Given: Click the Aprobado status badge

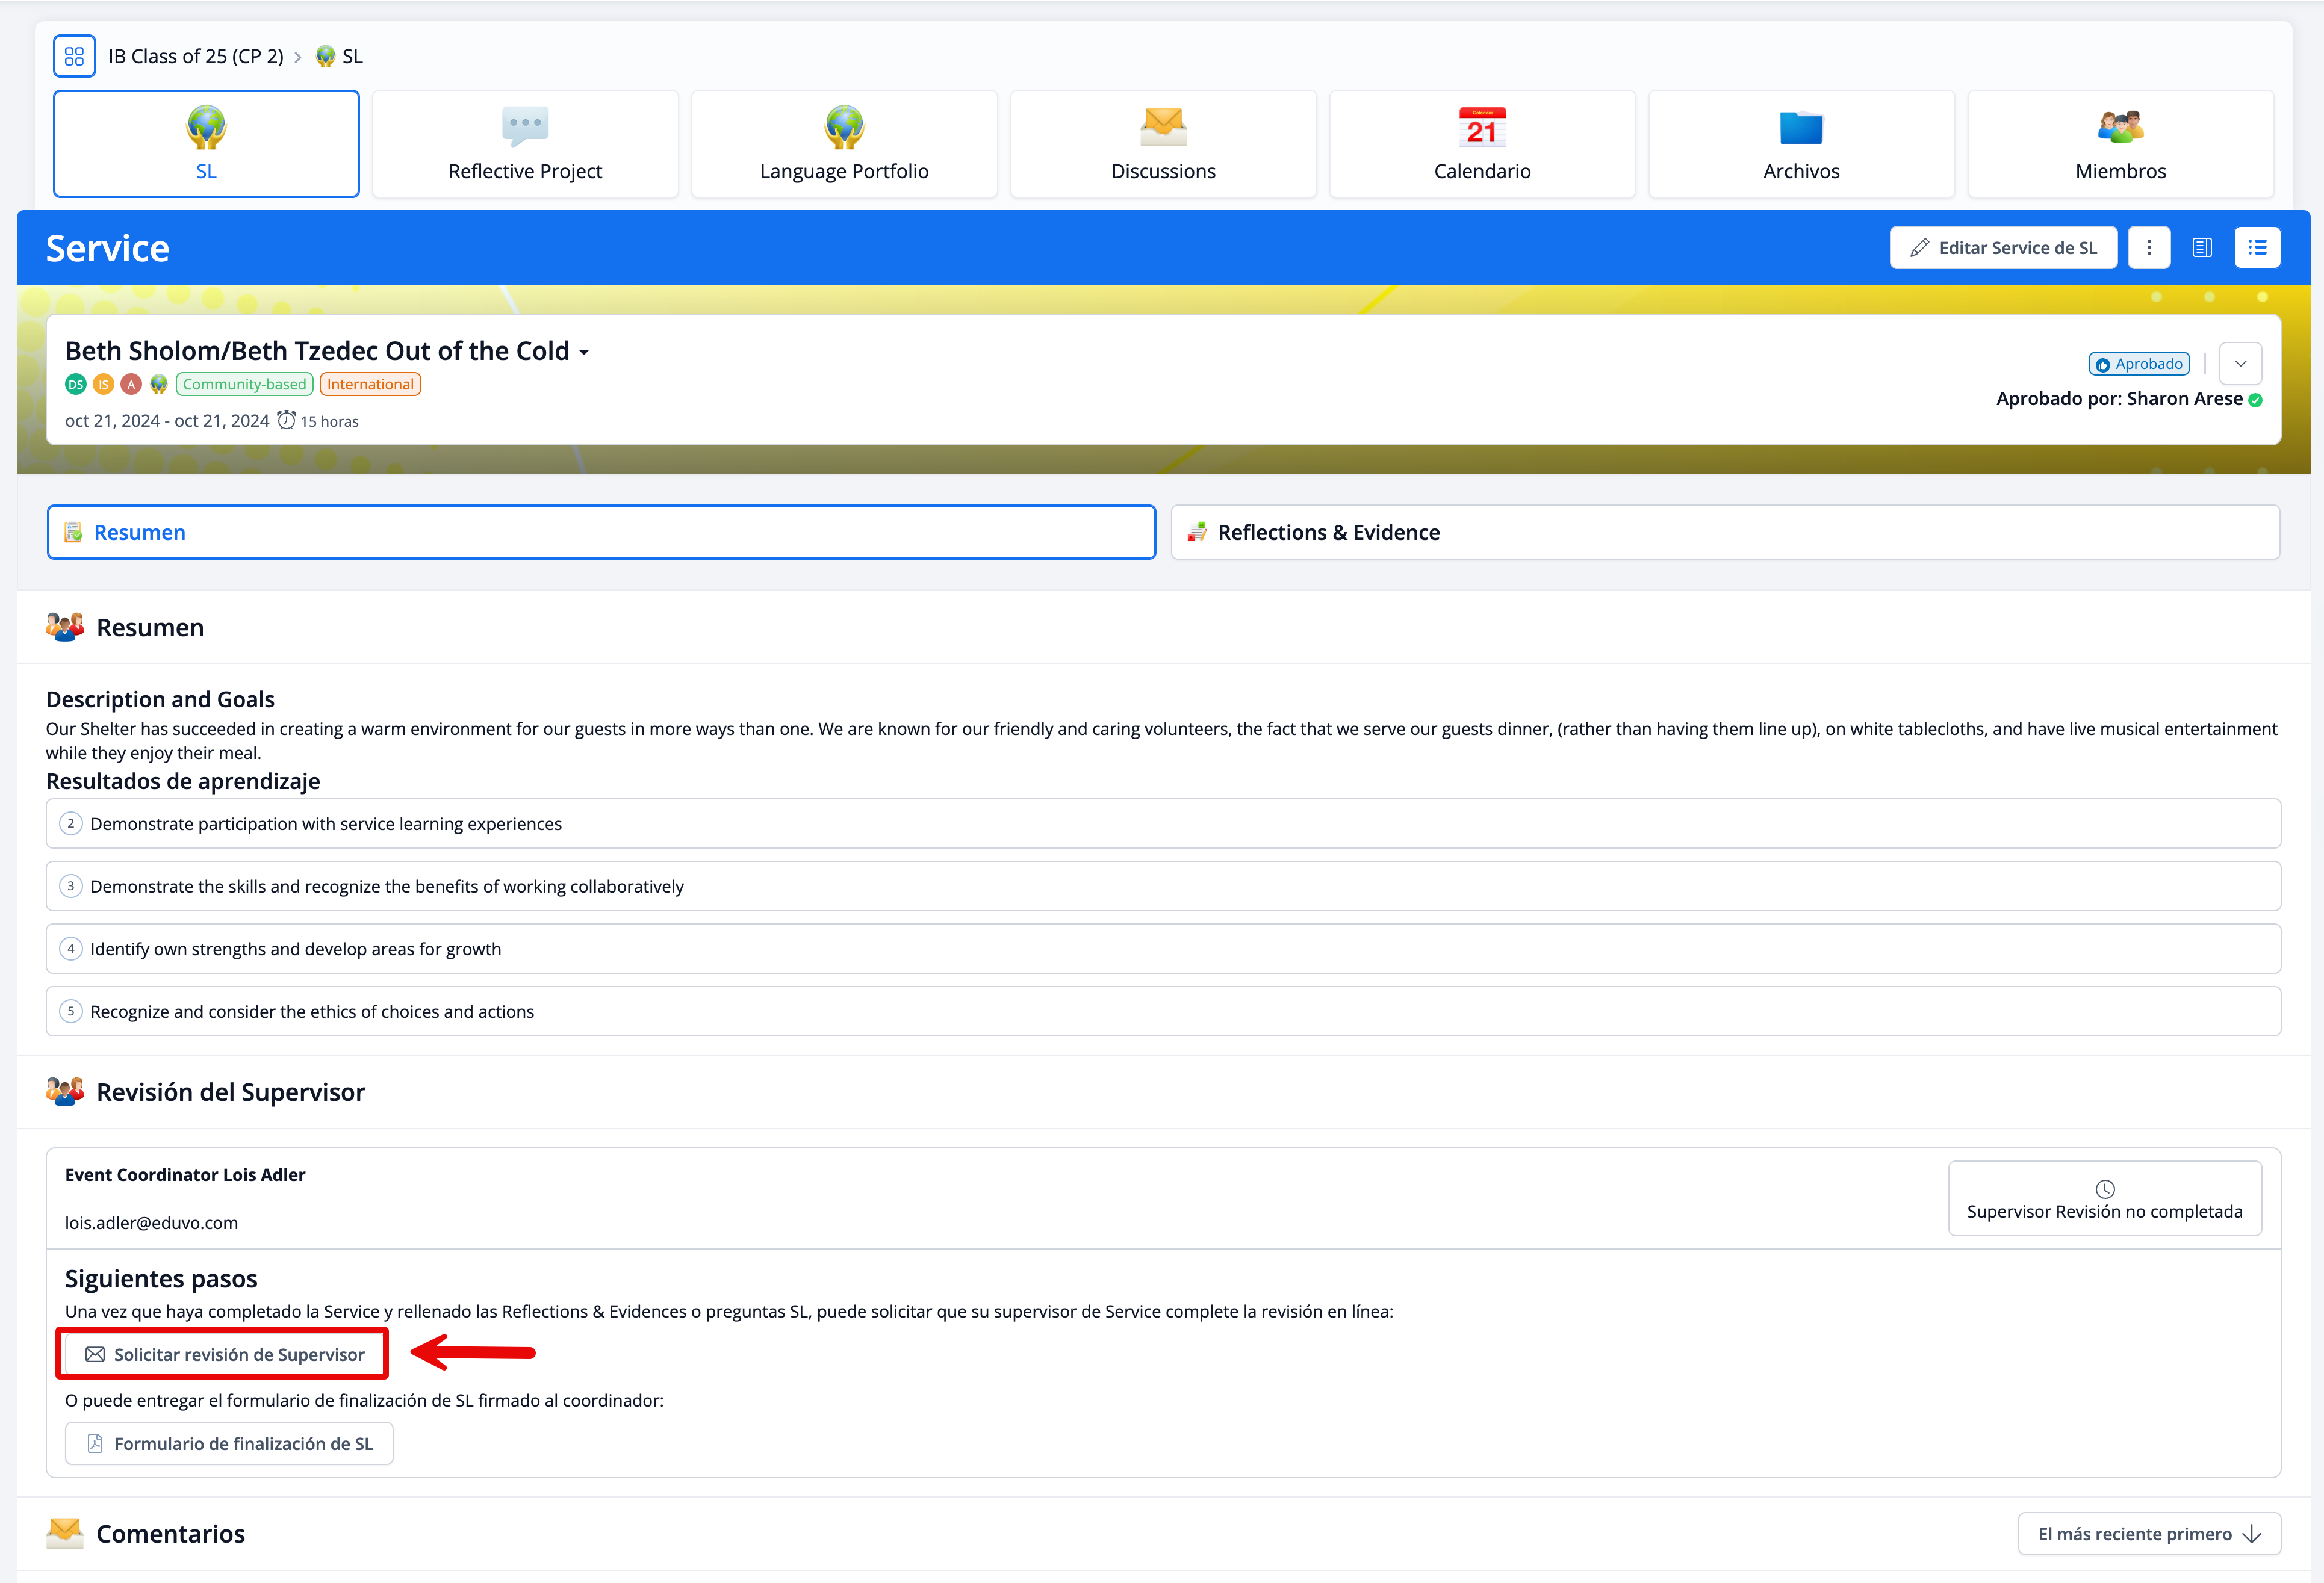Looking at the screenshot, I should (2139, 364).
